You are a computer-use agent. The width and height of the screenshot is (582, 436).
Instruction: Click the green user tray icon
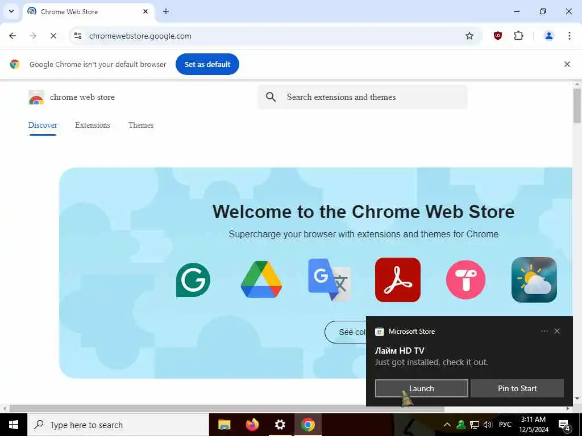461,425
